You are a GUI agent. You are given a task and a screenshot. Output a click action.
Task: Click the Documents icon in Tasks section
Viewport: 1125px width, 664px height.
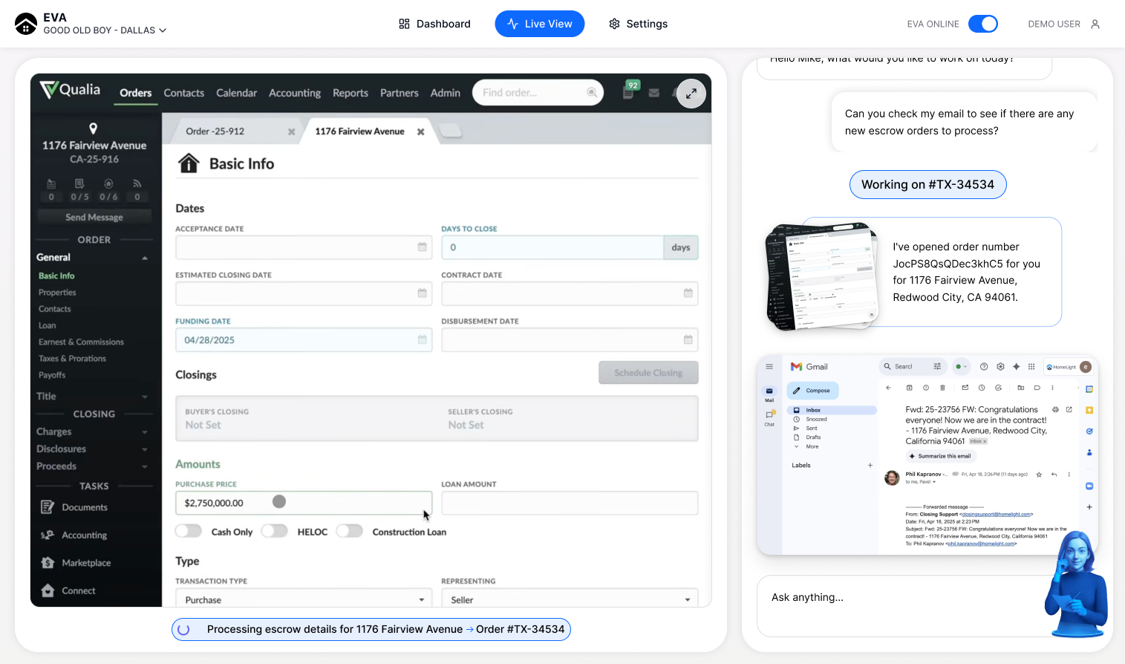[x=48, y=507]
